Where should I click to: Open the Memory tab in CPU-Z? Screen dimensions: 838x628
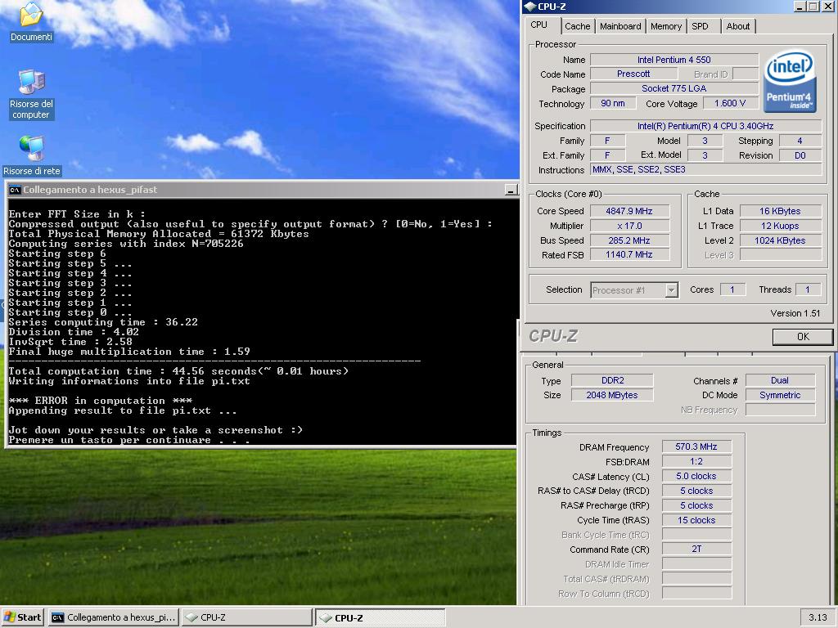pyautogui.click(x=666, y=26)
